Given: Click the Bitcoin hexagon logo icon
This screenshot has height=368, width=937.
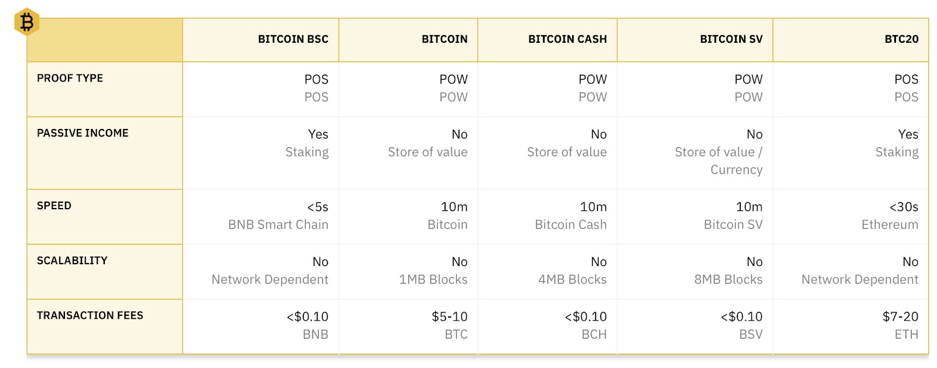Looking at the screenshot, I should 26,22.
